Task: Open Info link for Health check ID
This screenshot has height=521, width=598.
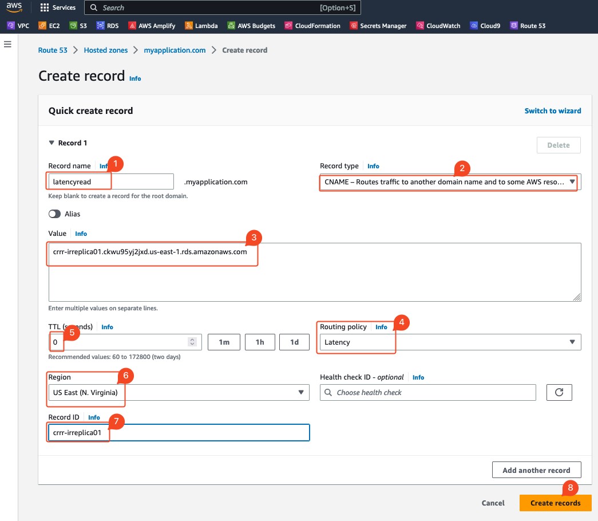Action: 418,377
